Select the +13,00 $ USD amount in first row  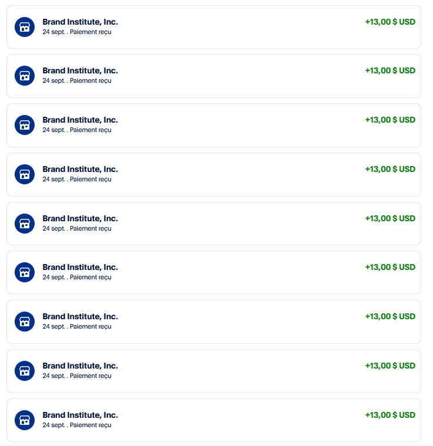pyautogui.click(x=390, y=22)
